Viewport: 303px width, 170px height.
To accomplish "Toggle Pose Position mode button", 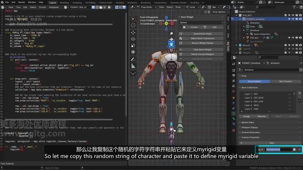I will pos(255,82).
